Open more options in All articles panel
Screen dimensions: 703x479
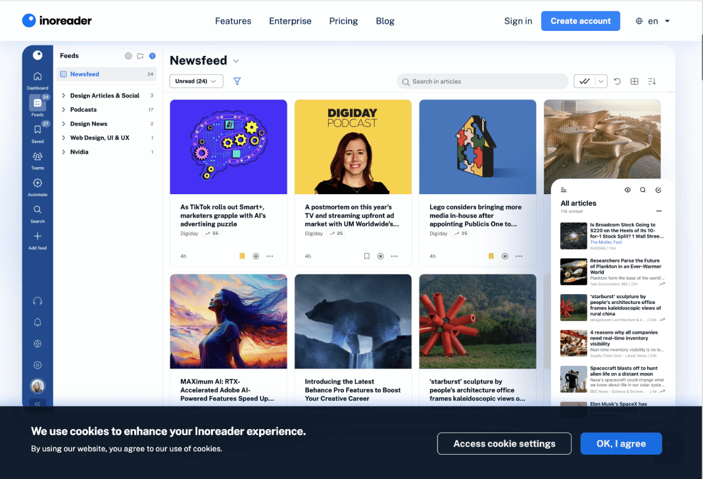coord(659,211)
